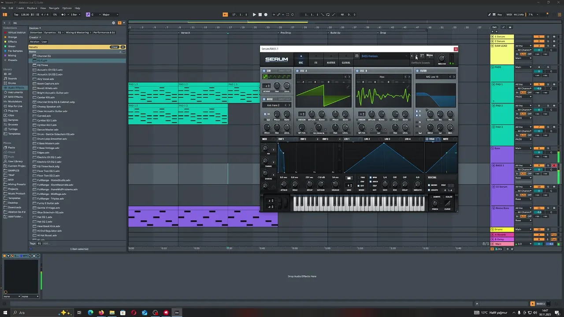Open the Options menu
Screen dimensions: 564x317
67,8
